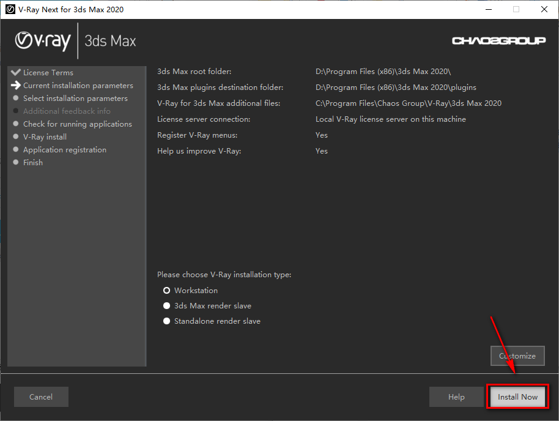
Task: Cancel the V-Ray installation
Action: pos(40,397)
